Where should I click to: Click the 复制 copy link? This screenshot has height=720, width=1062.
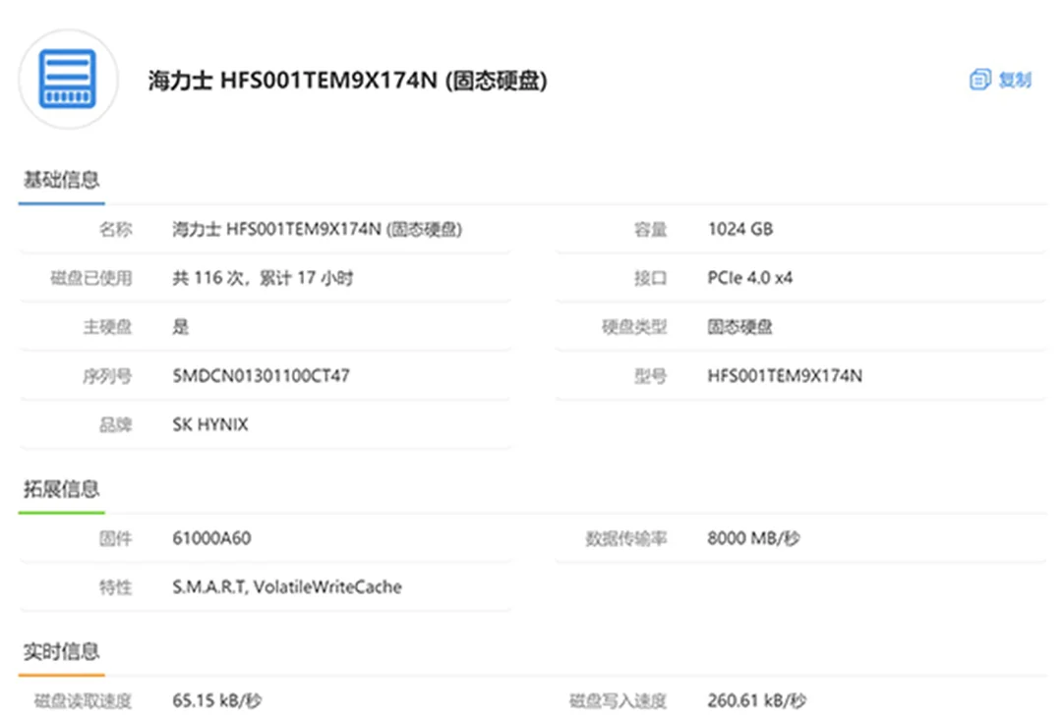coord(1015,81)
